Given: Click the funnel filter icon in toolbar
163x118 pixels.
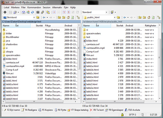Looking at the screenshot, I should point(64,12).
